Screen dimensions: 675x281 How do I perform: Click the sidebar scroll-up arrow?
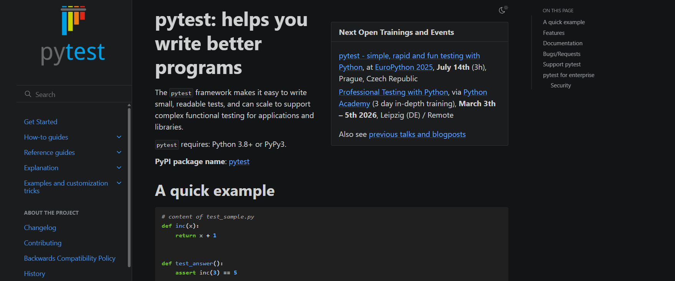(x=129, y=105)
